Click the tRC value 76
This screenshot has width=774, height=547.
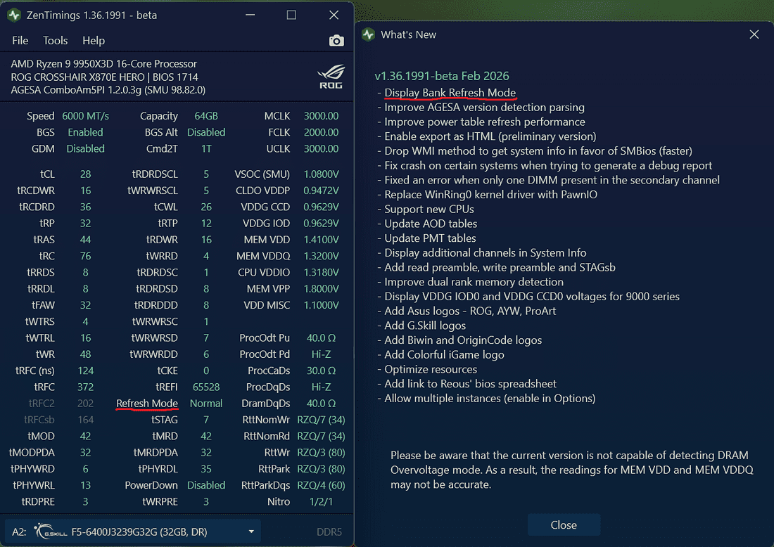click(85, 256)
